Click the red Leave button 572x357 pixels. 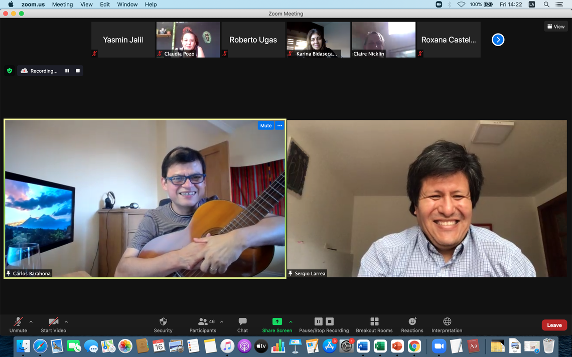coord(554,325)
